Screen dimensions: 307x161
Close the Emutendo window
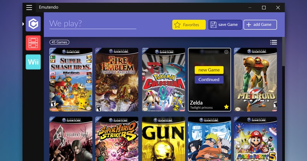[278, 7]
